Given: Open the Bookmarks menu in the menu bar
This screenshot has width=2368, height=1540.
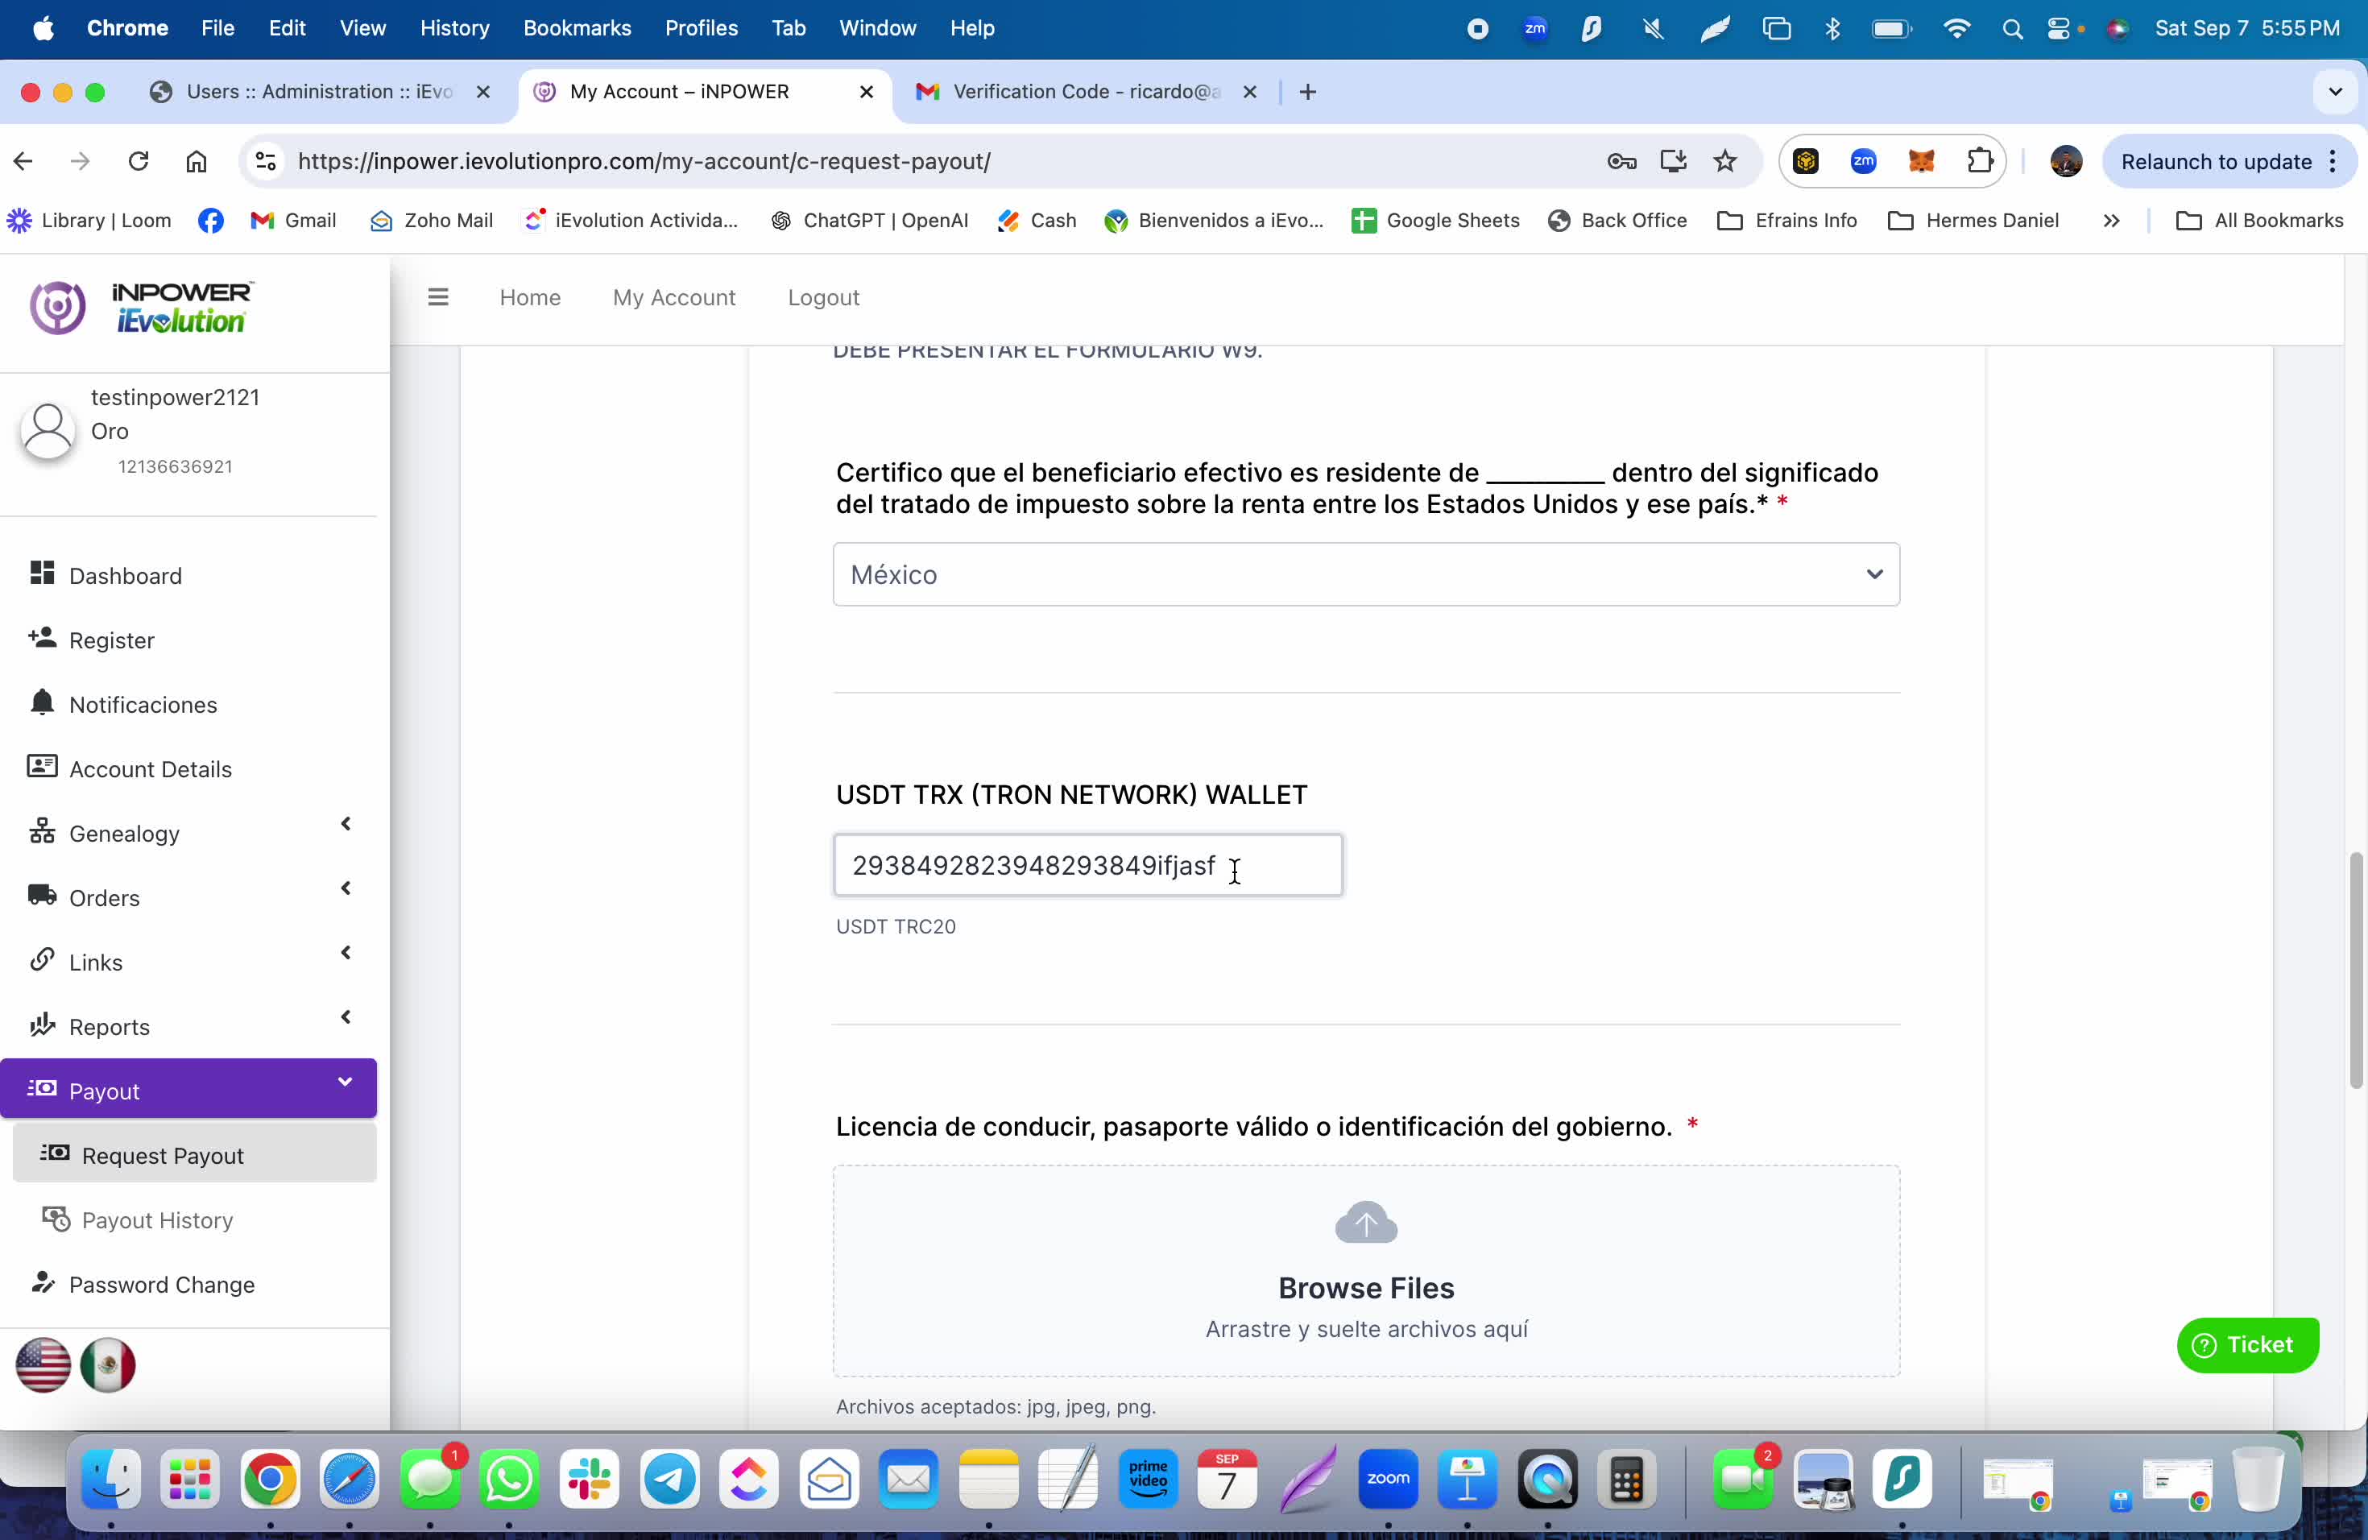Looking at the screenshot, I should (x=577, y=28).
